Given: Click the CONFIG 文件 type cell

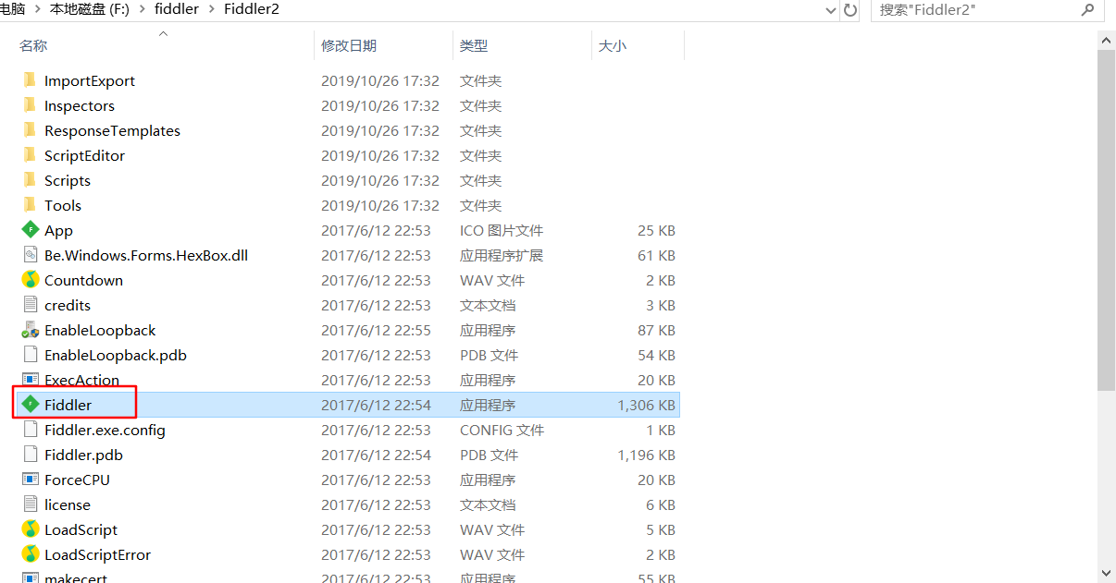Looking at the screenshot, I should [x=502, y=431].
